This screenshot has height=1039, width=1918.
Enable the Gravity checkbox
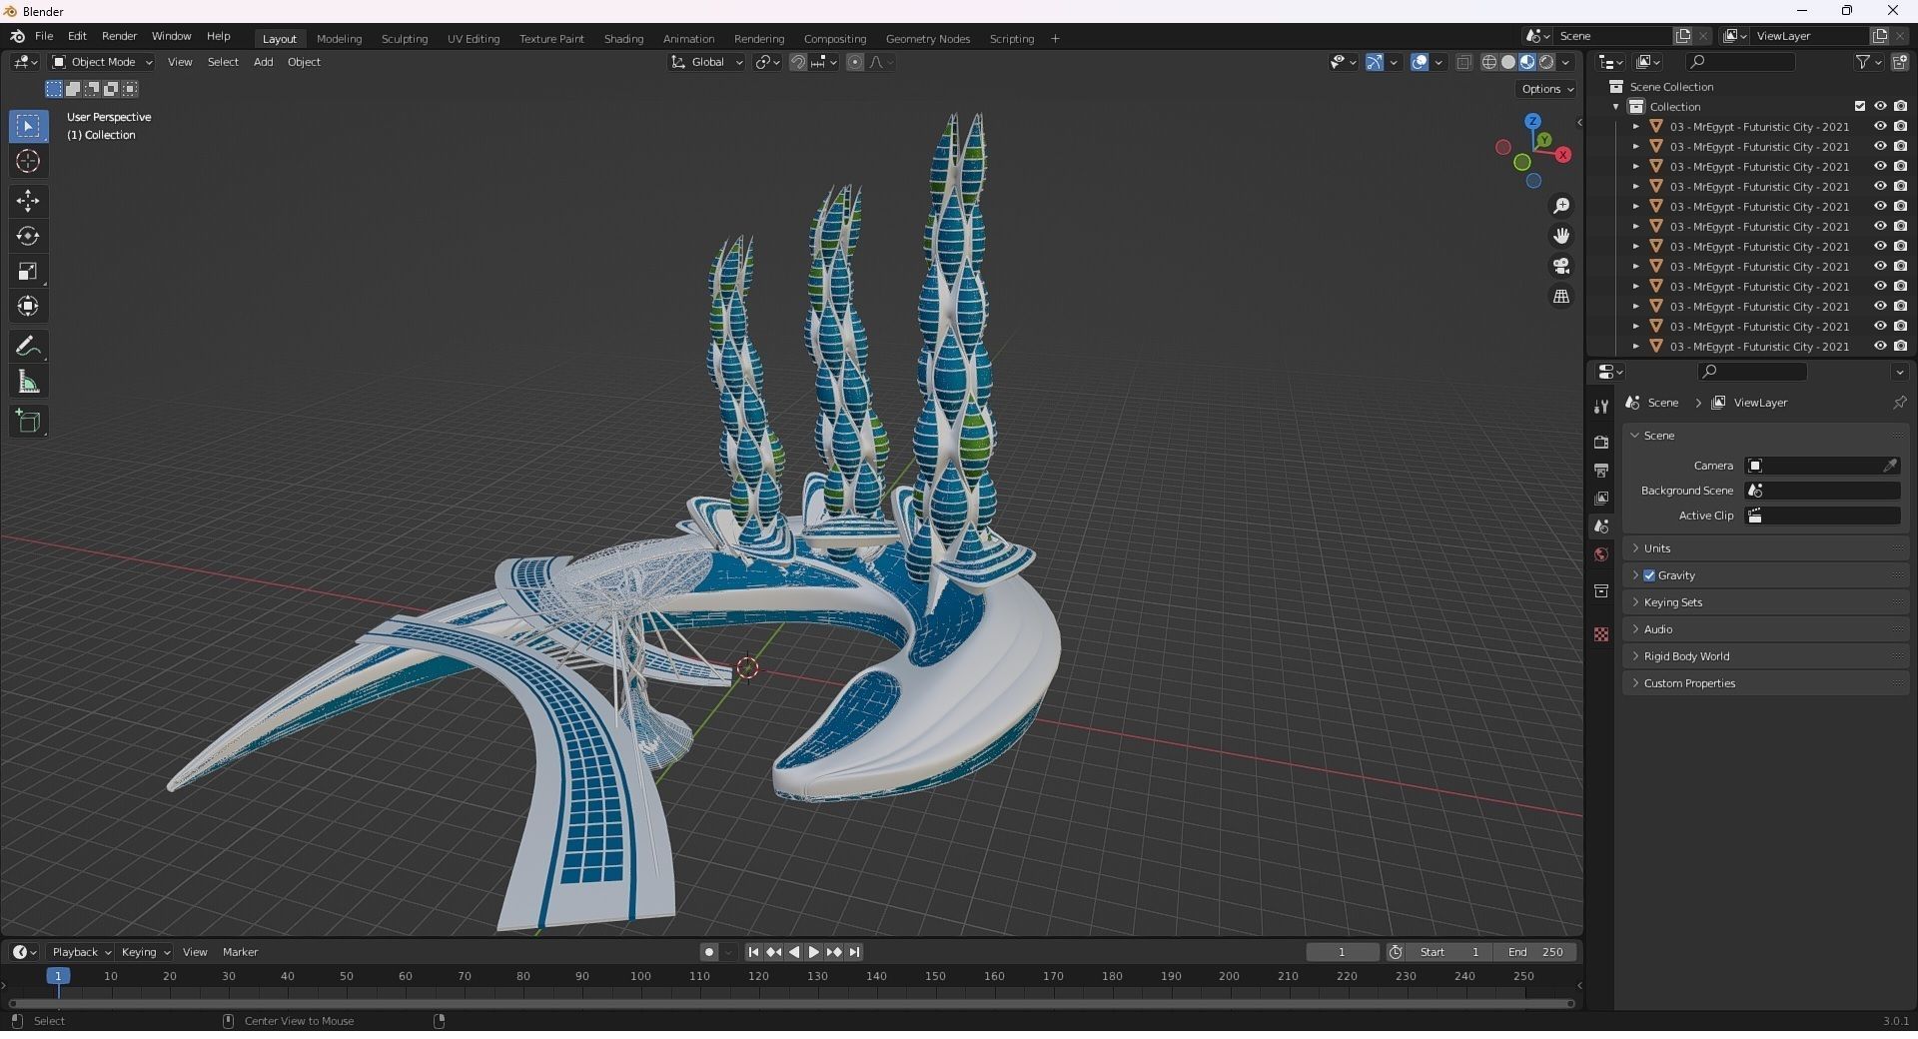click(1649, 575)
